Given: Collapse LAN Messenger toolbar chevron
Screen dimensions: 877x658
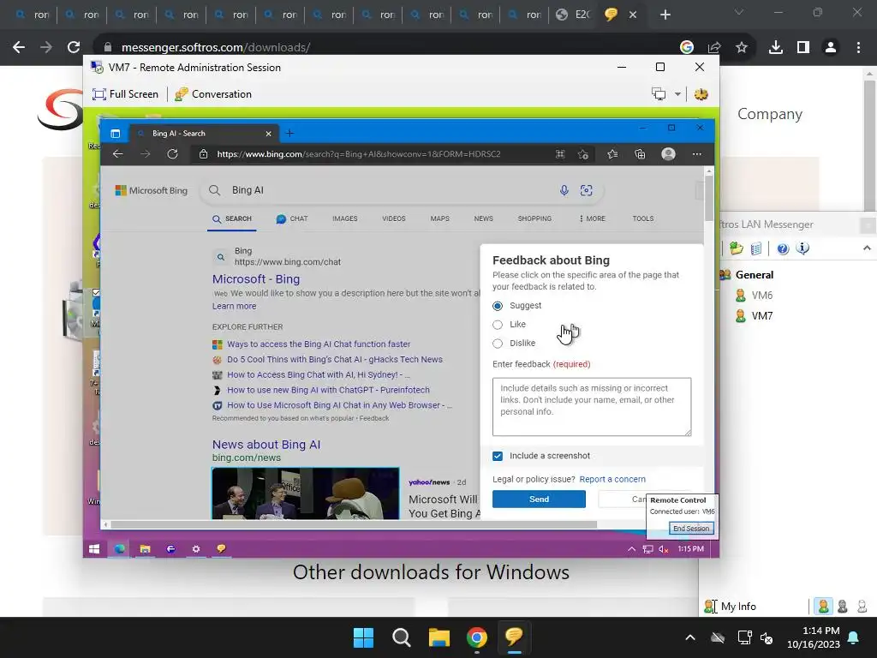Looking at the screenshot, I should [867, 248].
